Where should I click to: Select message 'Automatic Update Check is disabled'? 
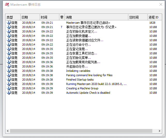(88, 93)
